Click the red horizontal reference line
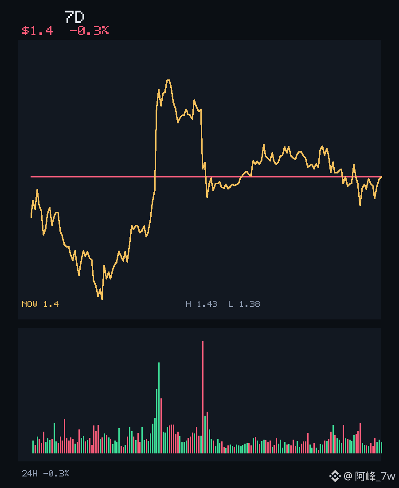Viewport: 399px width, 488px height. pyautogui.click(x=206, y=177)
